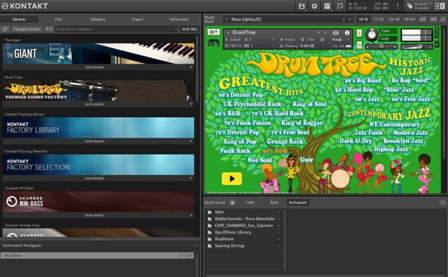
Task: Click the NI logo icon
Action: 439,6
